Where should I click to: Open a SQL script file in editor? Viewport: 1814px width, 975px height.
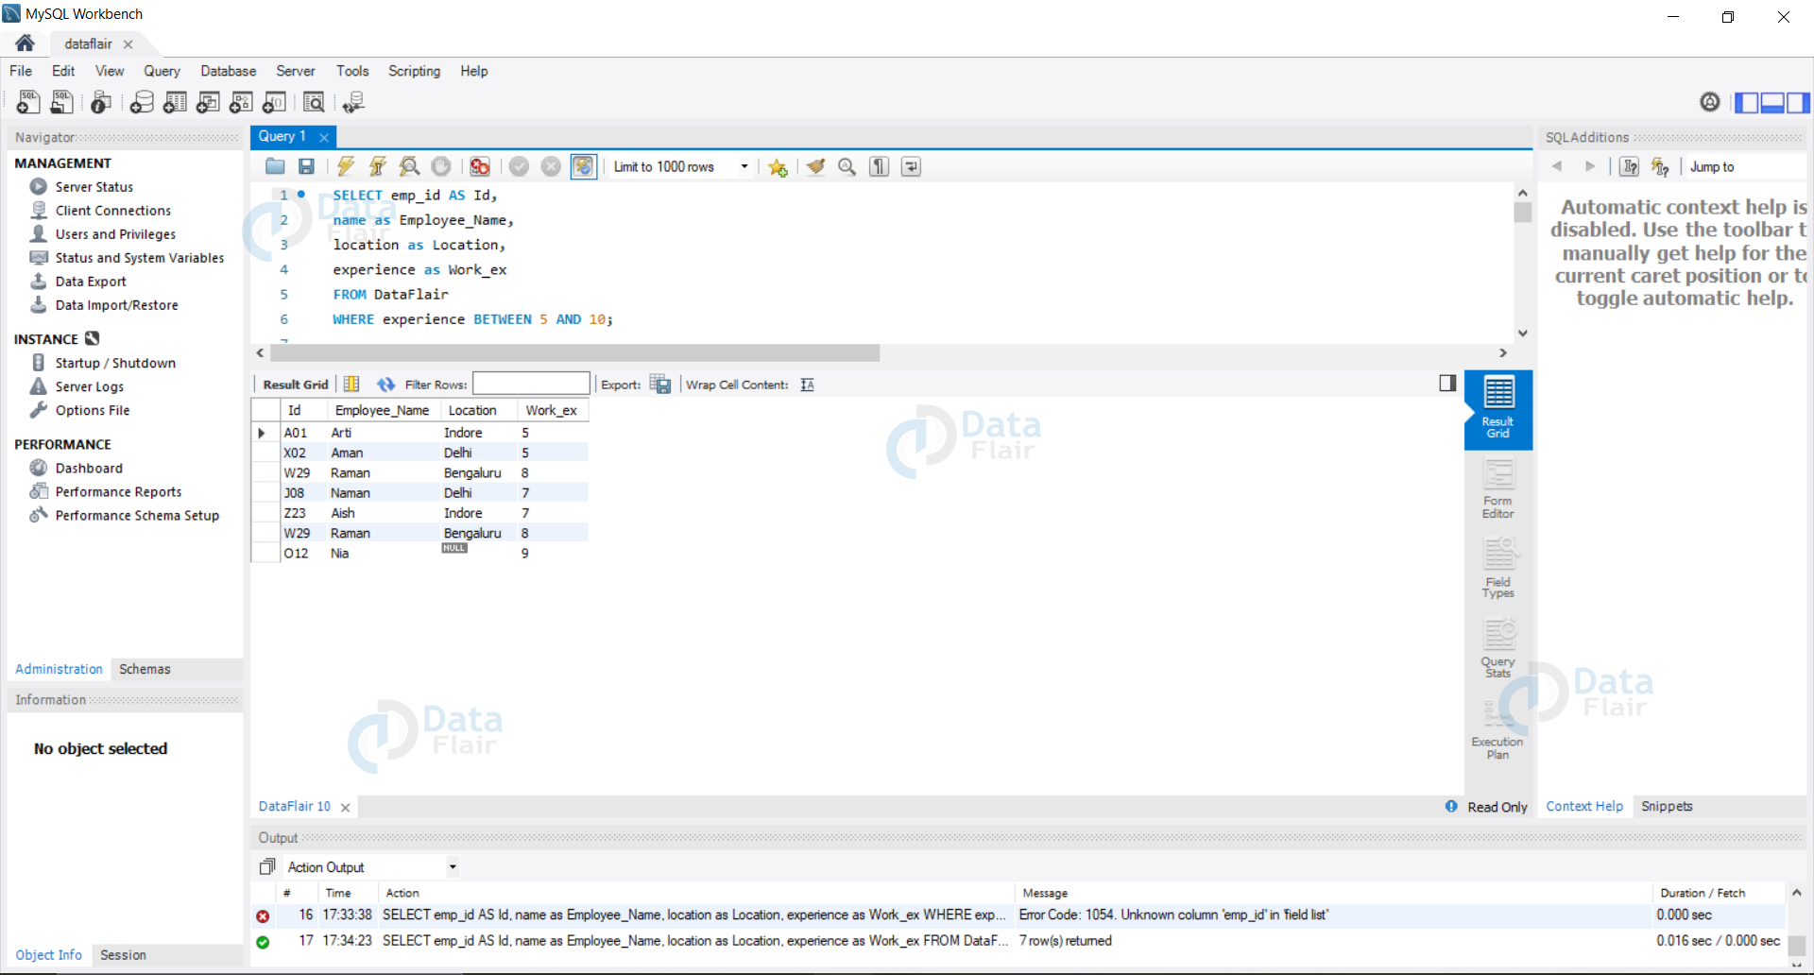[61, 102]
